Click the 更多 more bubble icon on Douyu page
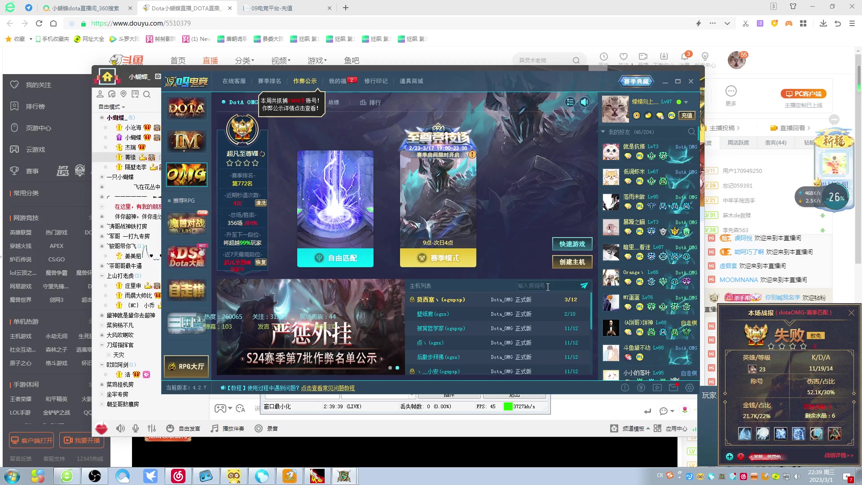The height and width of the screenshot is (485, 862). 731,91
